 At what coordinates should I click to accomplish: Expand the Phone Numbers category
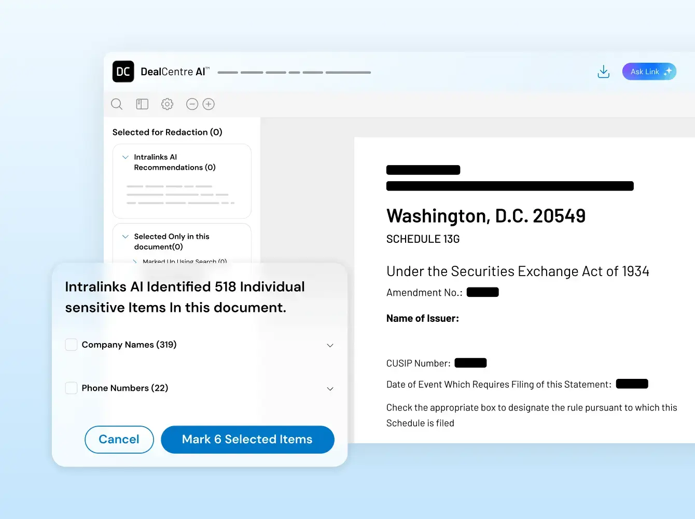coord(330,388)
